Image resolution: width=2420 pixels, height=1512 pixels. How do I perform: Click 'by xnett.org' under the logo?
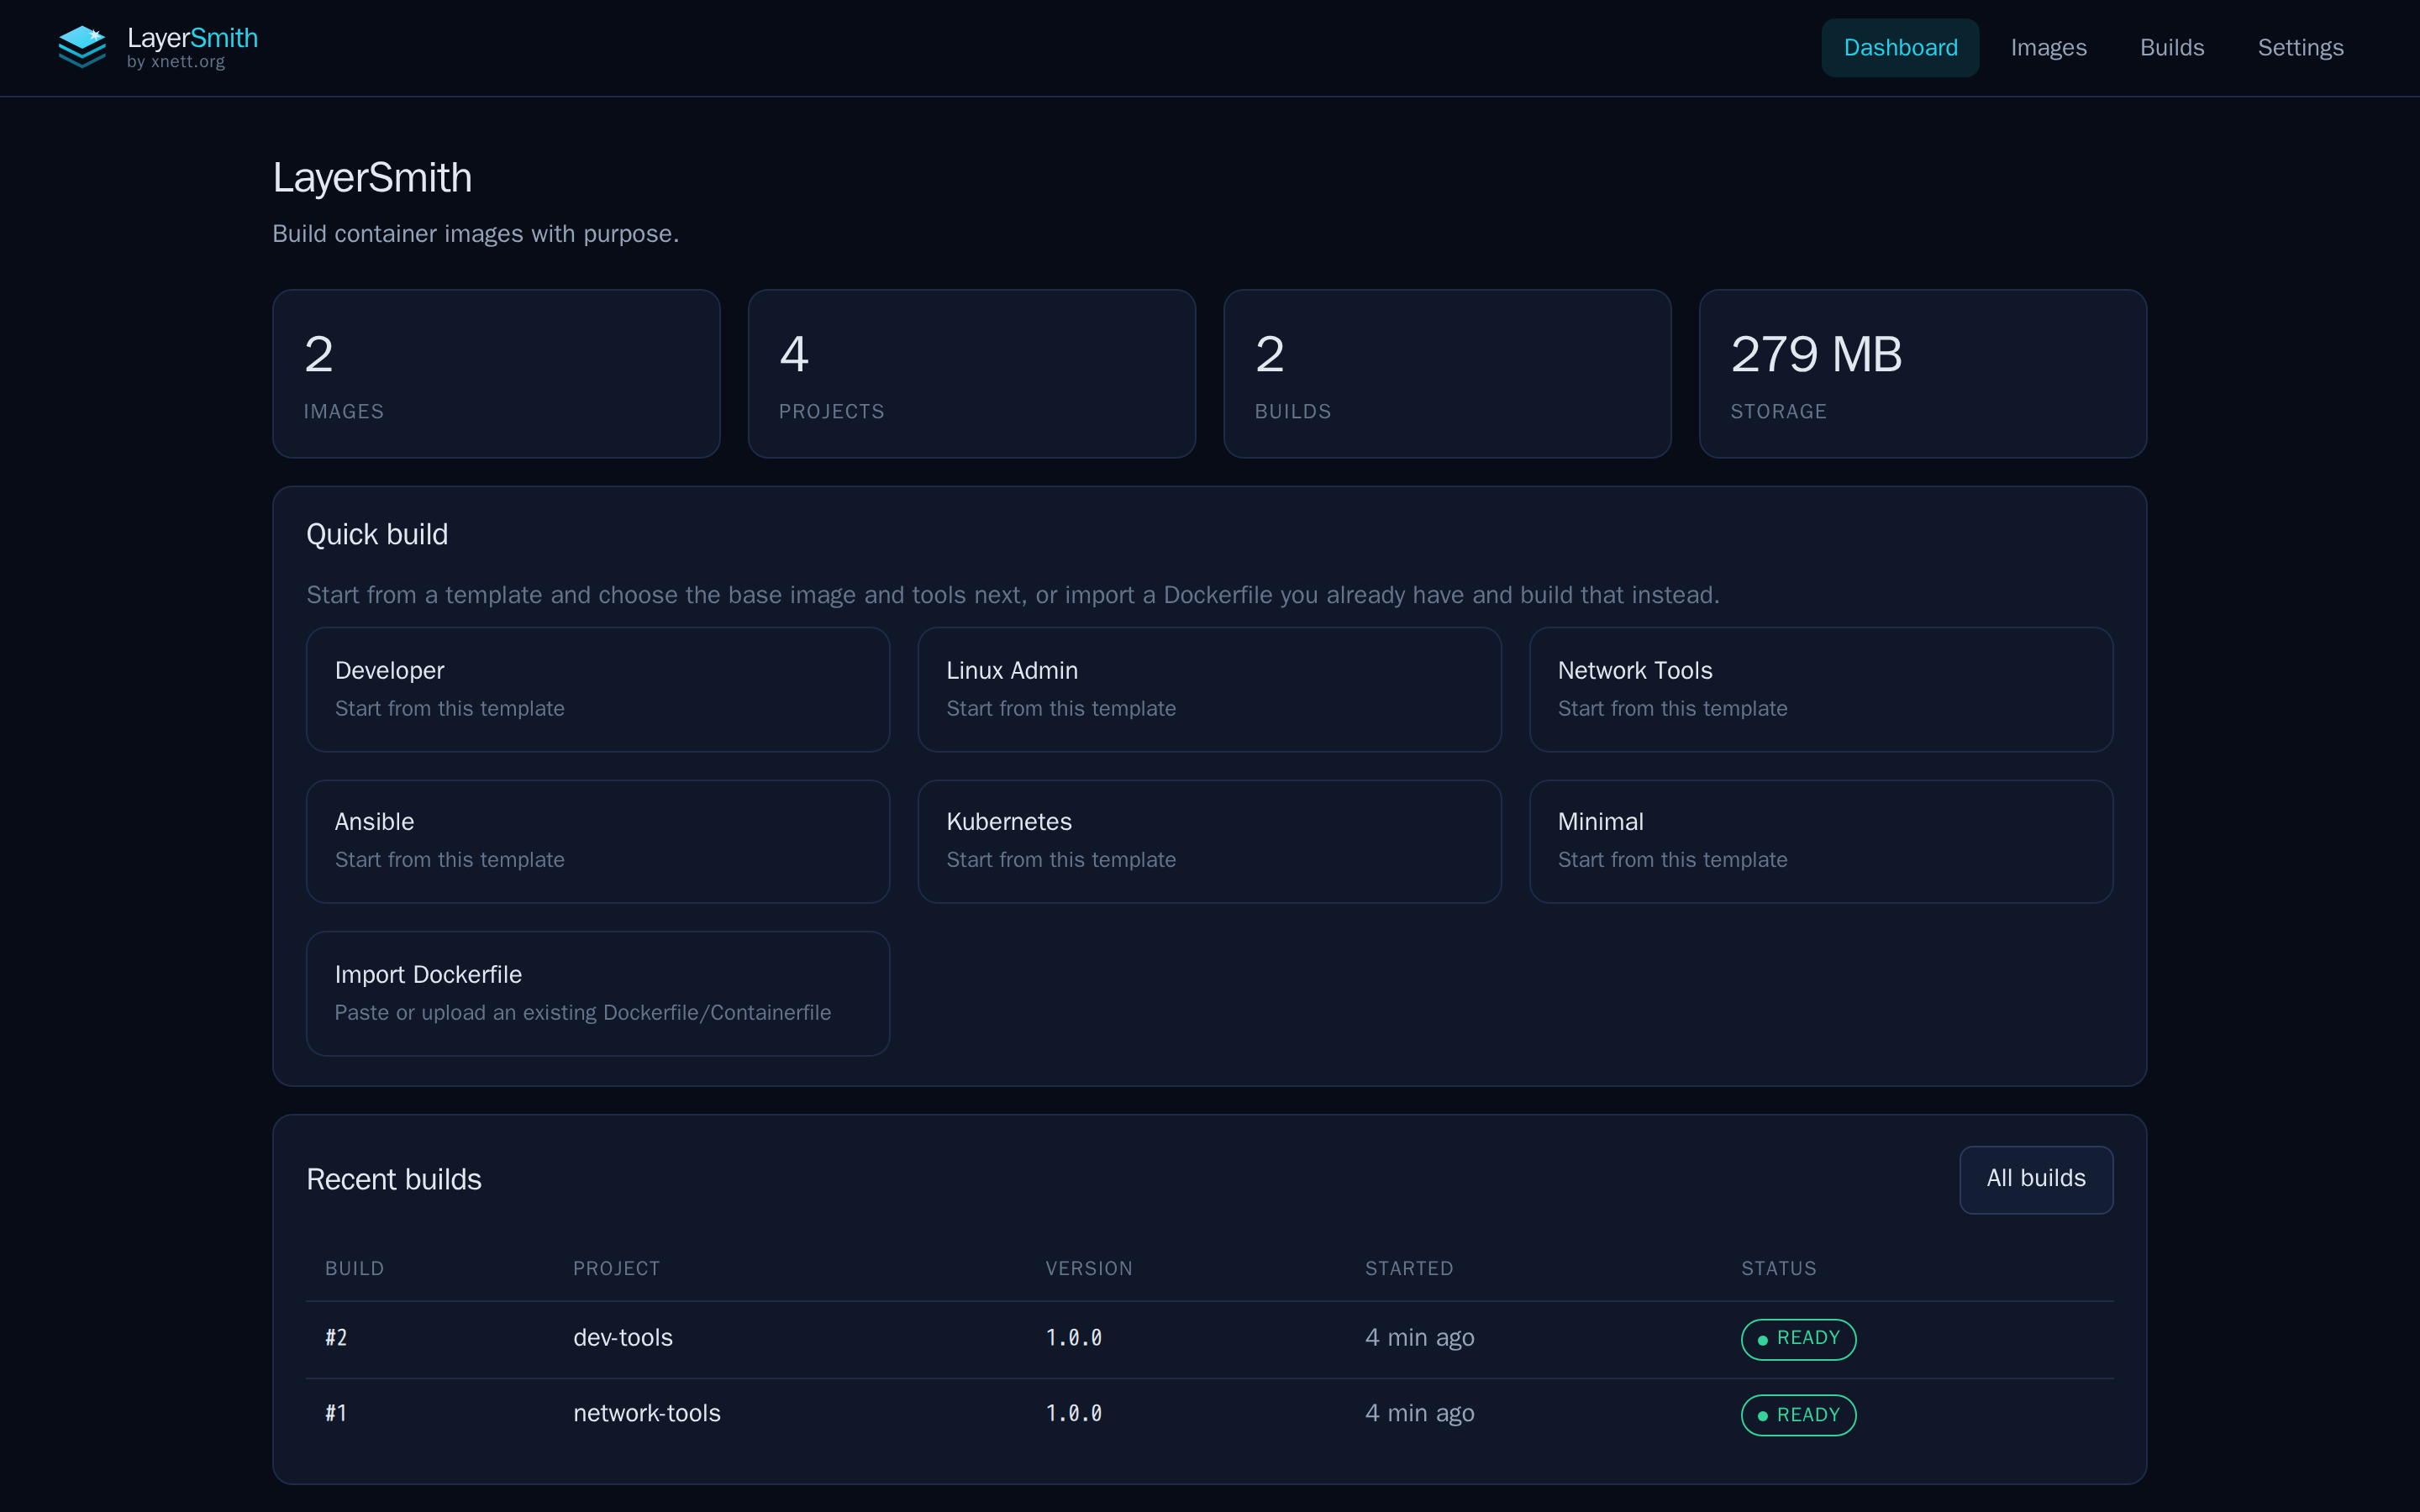click(176, 62)
